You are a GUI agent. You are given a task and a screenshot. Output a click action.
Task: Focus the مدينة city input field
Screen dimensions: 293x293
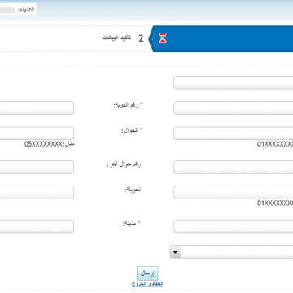[37, 226]
